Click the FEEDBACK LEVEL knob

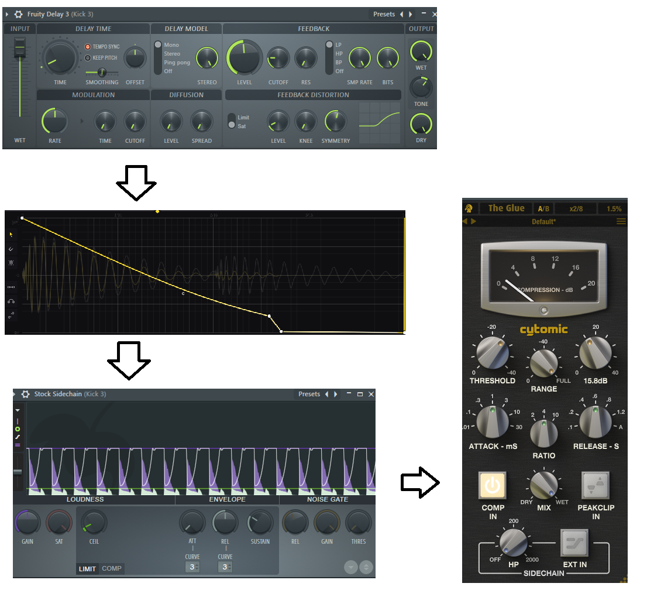coord(245,58)
